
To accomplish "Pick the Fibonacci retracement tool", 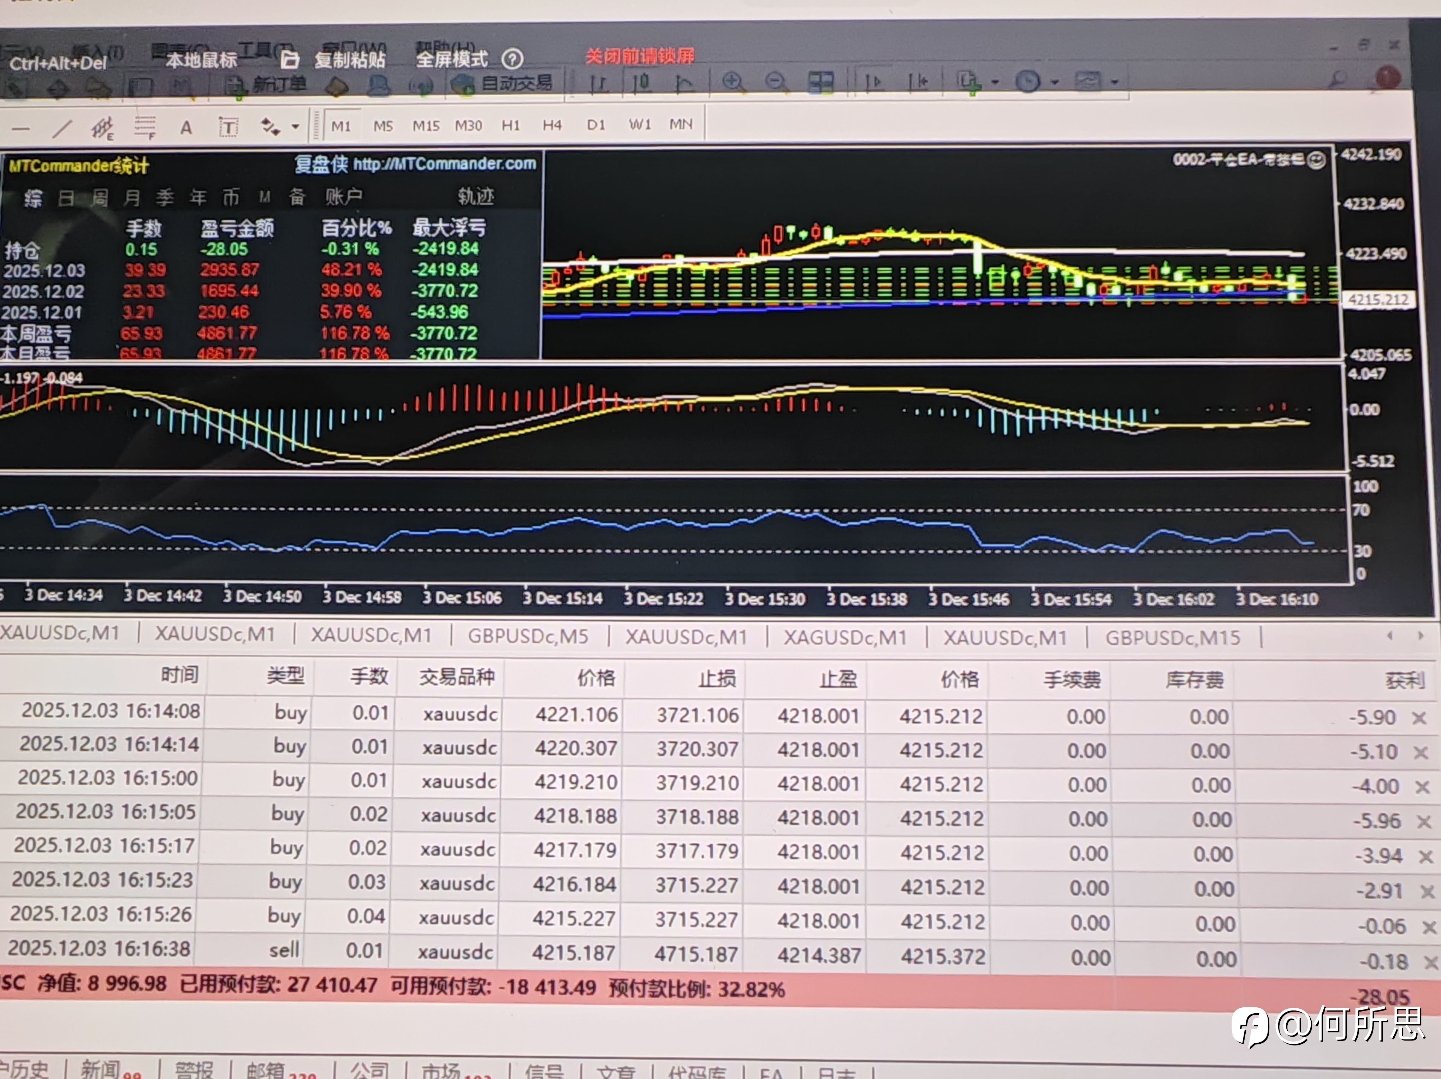I will pos(144,127).
